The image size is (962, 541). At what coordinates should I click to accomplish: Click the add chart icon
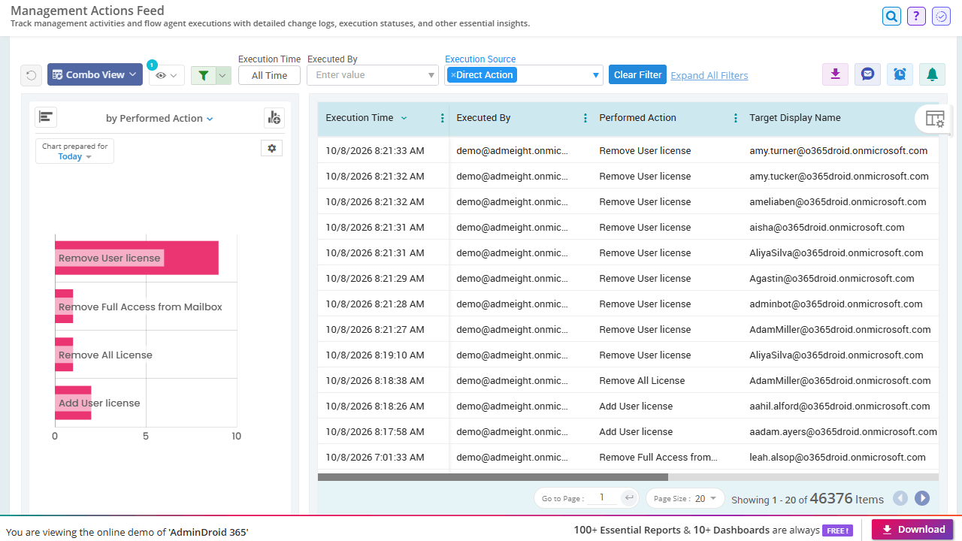pos(274,118)
